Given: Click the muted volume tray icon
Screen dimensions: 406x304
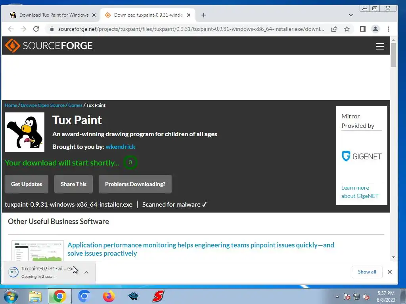Looking at the screenshot, I should tap(366, 296).
